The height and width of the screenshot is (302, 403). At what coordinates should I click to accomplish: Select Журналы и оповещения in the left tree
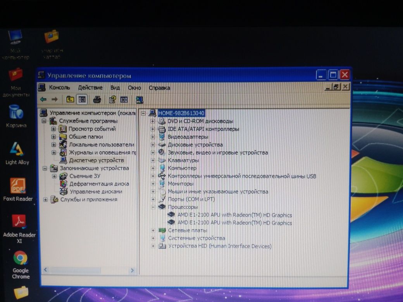point(102,153)
